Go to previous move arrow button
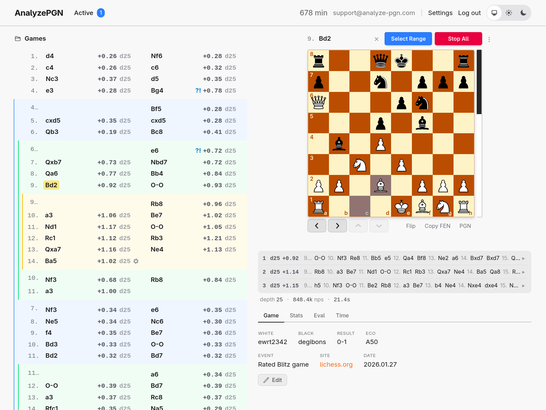Viewport: 546px width, 410px height. (x=317, y=225)
